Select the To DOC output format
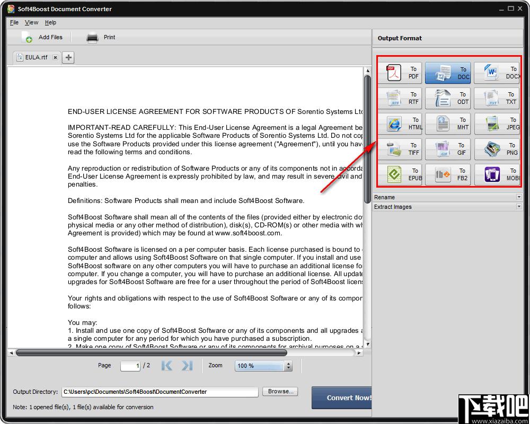Image resolution: width=530 pixels, height=424 pixels. tap(447, 73)
